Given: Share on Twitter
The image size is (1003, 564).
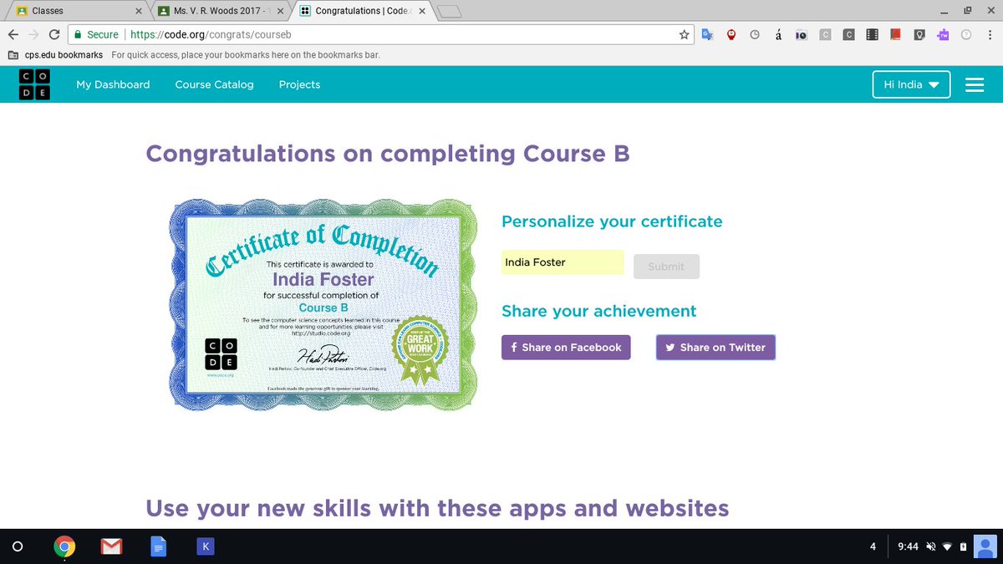Looking at the screenshot, I should pyautogui.click(x=715, y=348).
